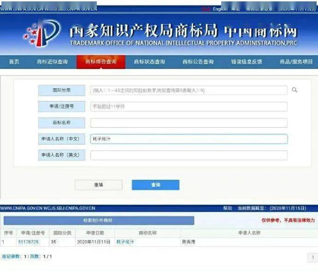Viewport: 318px width, 271px height.
Task: Switch to 商标近似查询 tab
Action: (x=53, y=62)
